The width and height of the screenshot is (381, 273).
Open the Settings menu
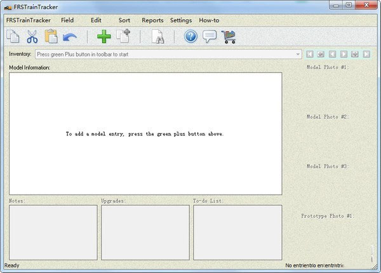[x=181, y=20]
